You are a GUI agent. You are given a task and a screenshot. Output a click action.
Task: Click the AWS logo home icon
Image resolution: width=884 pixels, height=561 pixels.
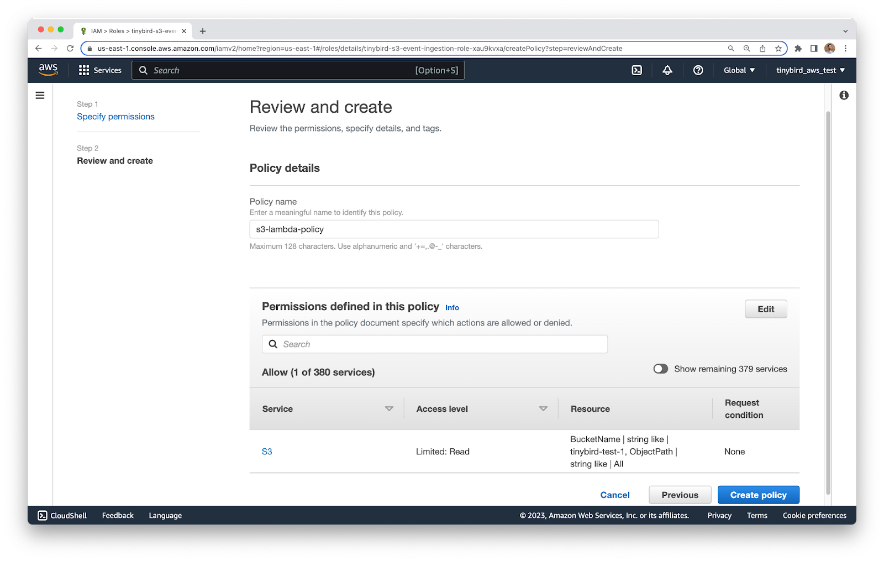pos(48,70)
